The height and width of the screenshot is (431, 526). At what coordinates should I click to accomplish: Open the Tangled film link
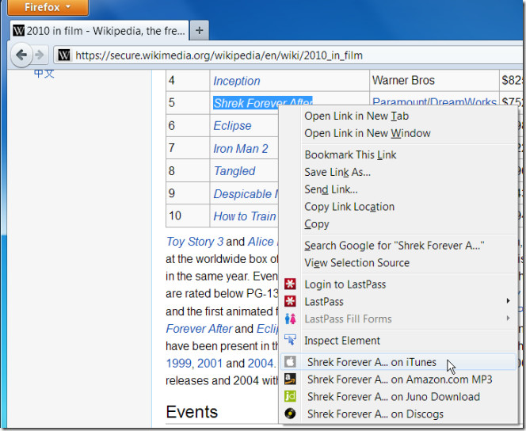pyautogui.click(x=234, y=170)
